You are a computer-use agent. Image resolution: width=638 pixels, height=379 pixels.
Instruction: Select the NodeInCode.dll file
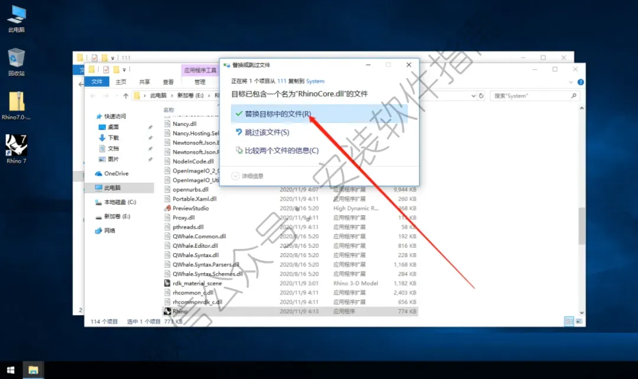coord(193,161)
